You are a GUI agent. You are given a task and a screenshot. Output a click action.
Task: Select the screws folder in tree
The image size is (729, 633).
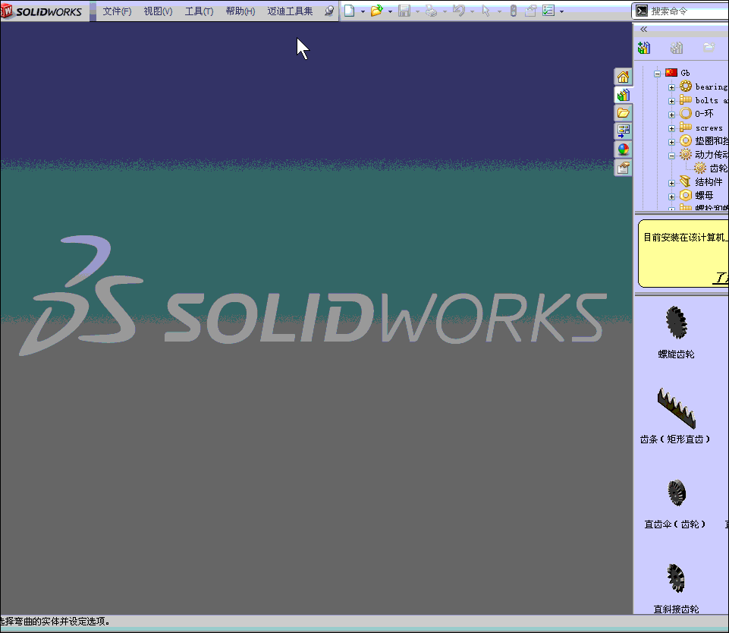[701, 128]
